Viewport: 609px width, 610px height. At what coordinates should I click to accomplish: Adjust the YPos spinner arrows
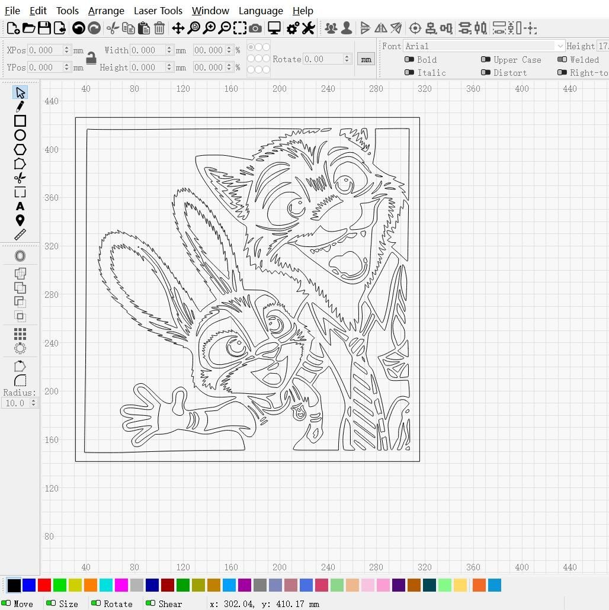66,67
